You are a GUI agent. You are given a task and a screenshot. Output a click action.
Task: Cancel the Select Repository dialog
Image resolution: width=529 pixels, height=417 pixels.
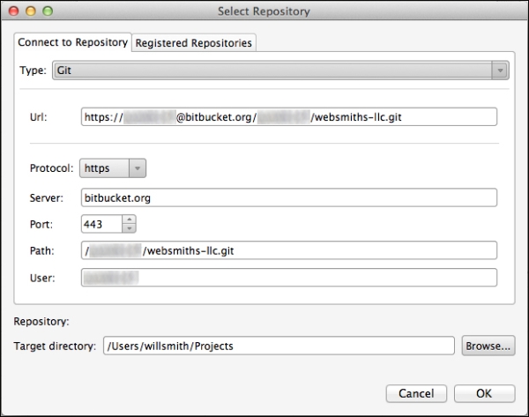[x=416, y=393]
